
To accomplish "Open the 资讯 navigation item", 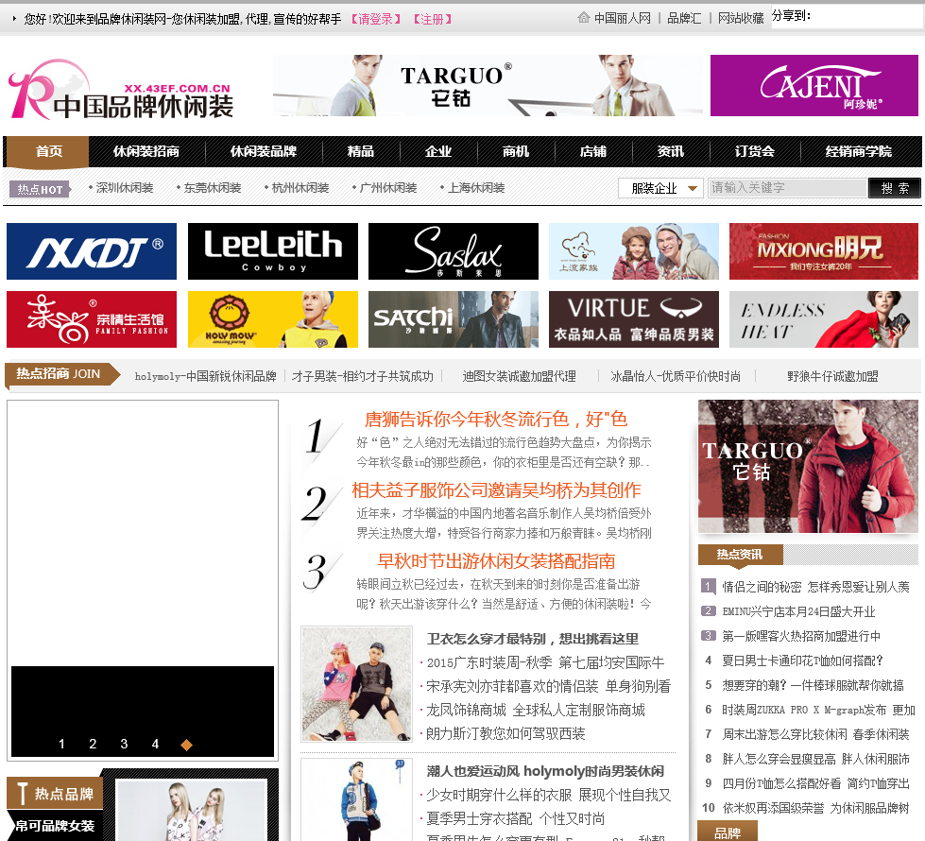I will pyautogui.click(x=671, y=151).
